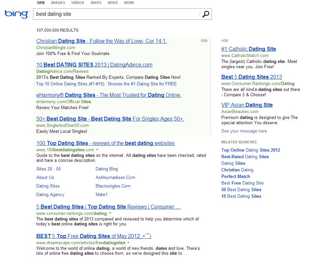This screenshot has width=313, height=261.
Task: Open '100 Top Dating Sites' result title
Action: coord(106,143)
